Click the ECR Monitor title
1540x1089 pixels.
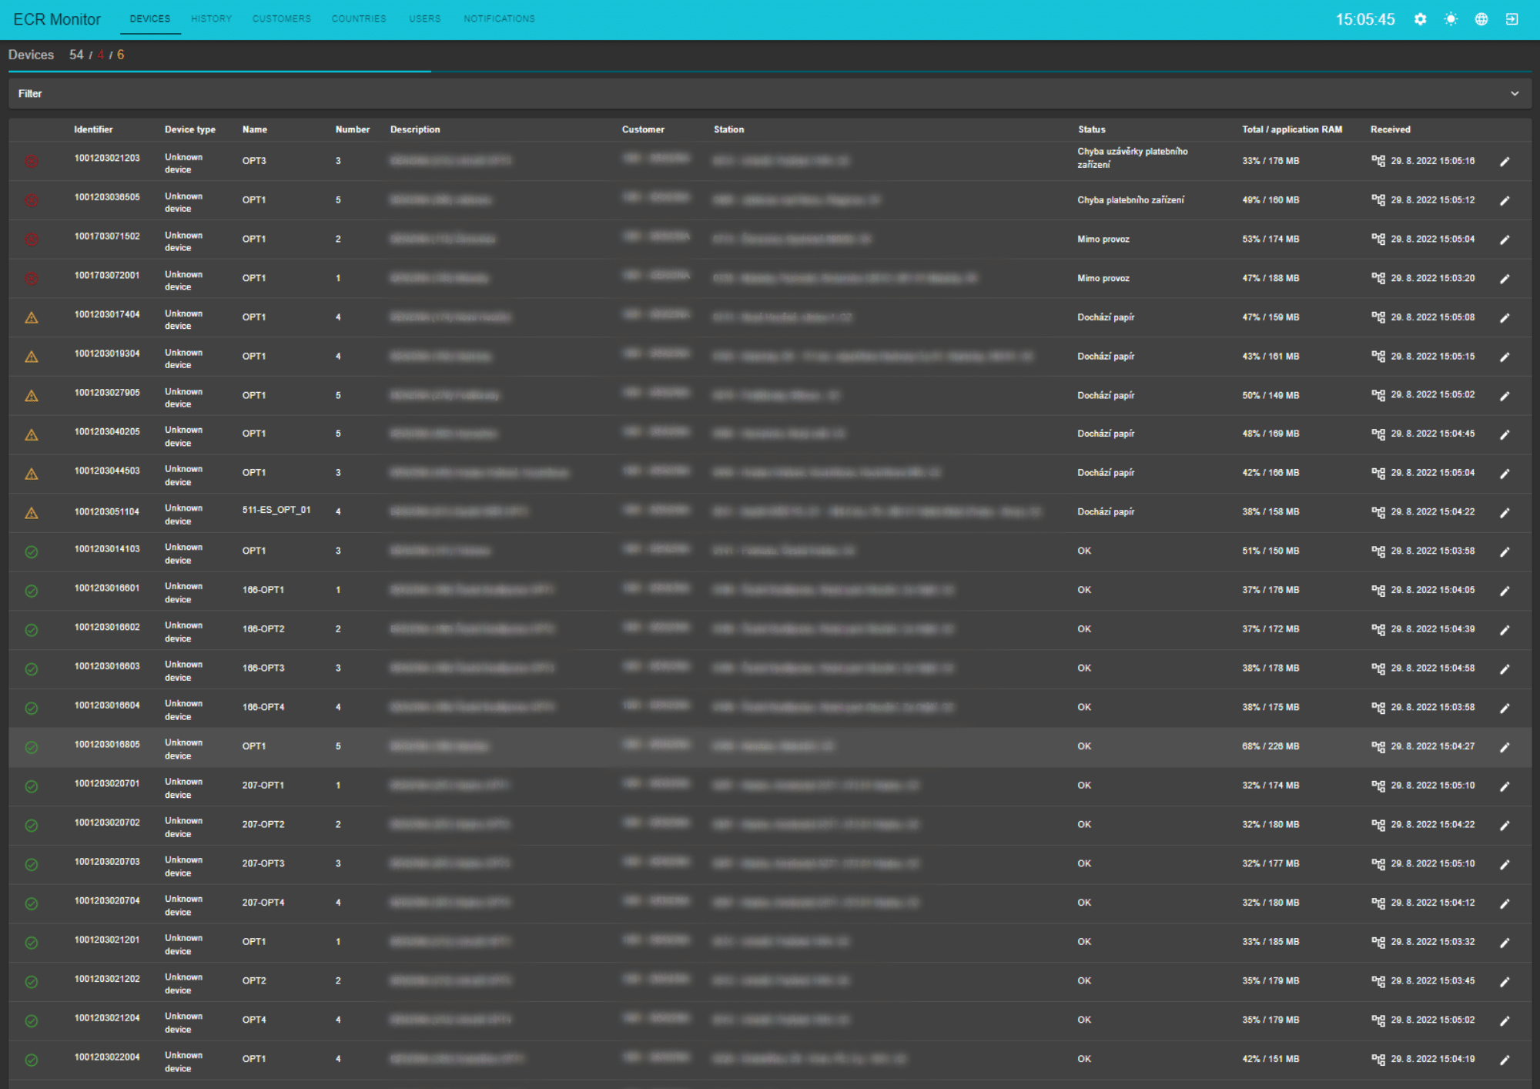[57, 19]
